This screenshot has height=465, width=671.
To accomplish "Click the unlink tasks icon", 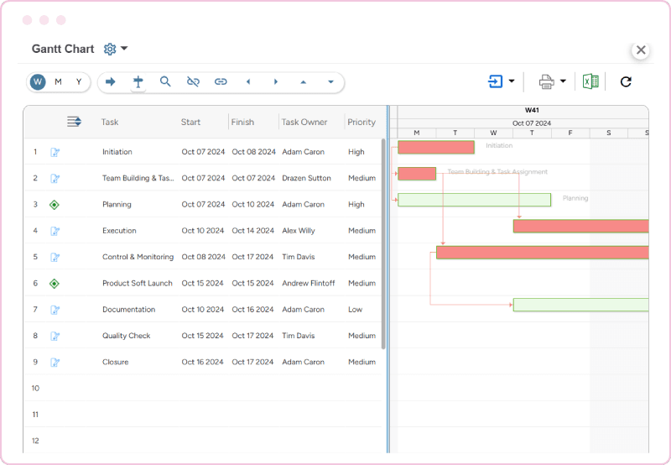I will (193, 81).
